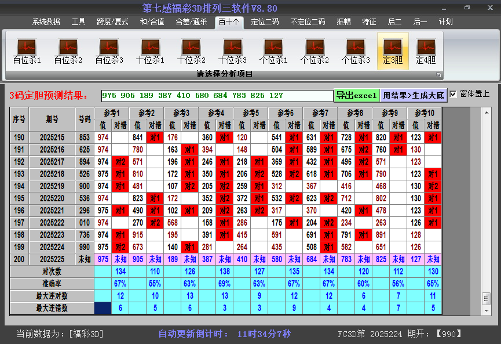Switch to the 定位二码 tab
The width and height of the screenshot is (501, 344).
tap(265, 22)
